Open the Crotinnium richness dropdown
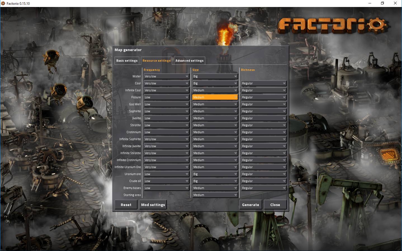 coord(264,132)
